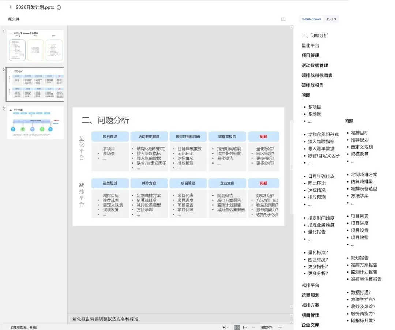The height and width of the screenshot is (330, 395).
Task: Click the red 问题 header in 量化平台 row
Action: tap(263, 136)
